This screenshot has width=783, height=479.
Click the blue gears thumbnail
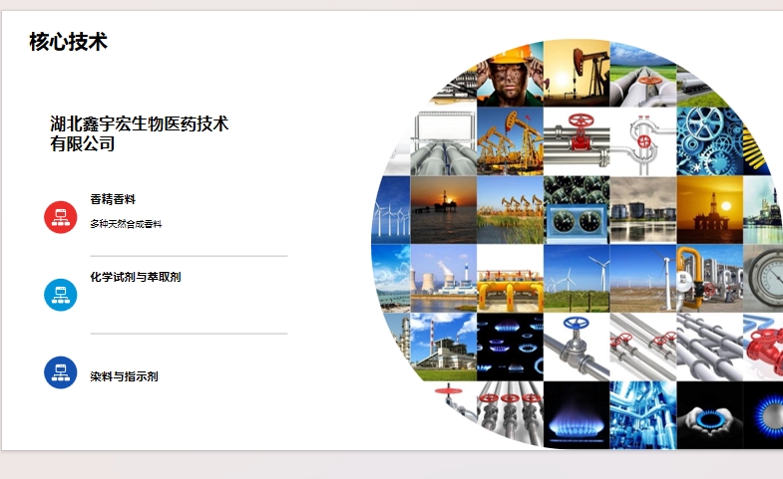click(x=709, y=141)
